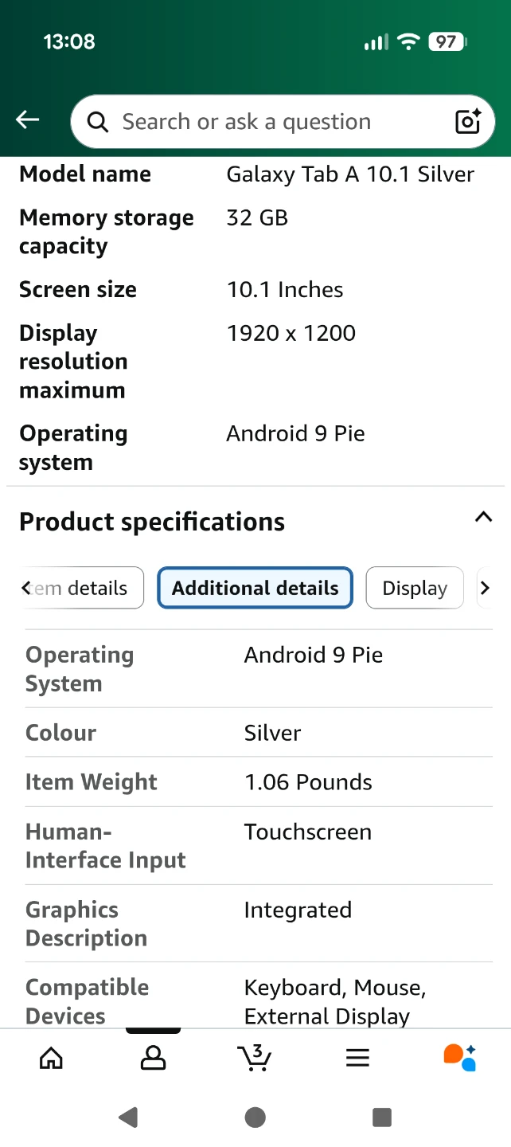Switch to the Display tab
511x1147 pixels.
coord(414,588)
